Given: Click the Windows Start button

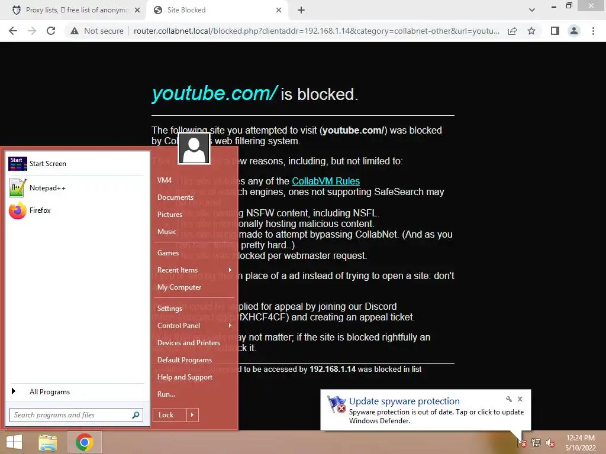Looking at the screenshot, I should pos(14,442).
